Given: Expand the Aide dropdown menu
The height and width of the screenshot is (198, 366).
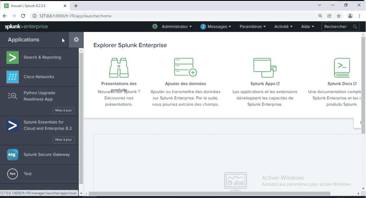Looking at the screenshot, I should [x=307, y=27].
